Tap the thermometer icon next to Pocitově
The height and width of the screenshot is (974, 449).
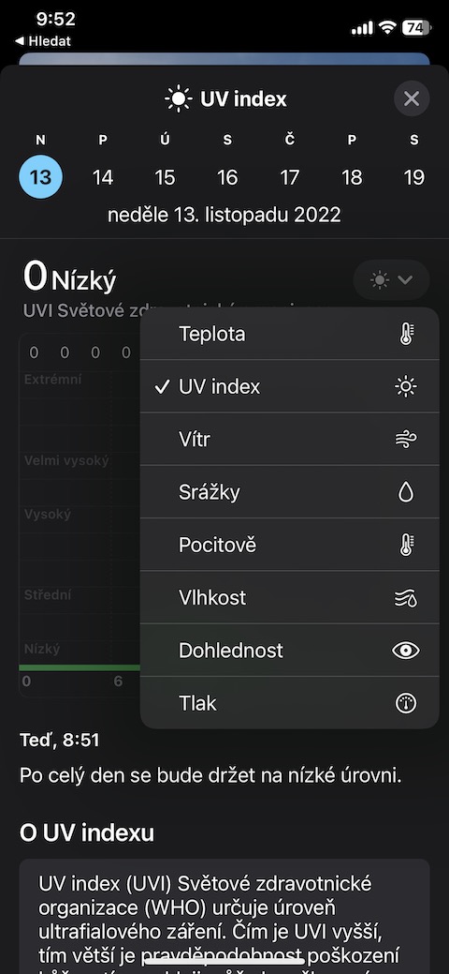[x=406, y=546]
